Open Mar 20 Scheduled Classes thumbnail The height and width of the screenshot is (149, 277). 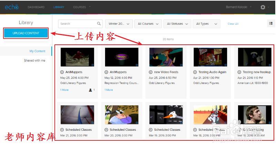point(122,115)
